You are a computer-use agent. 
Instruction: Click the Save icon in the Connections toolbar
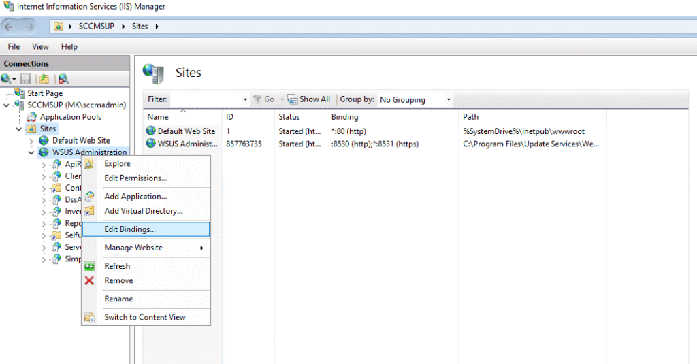pyautogui.click(x=26, y=80)
